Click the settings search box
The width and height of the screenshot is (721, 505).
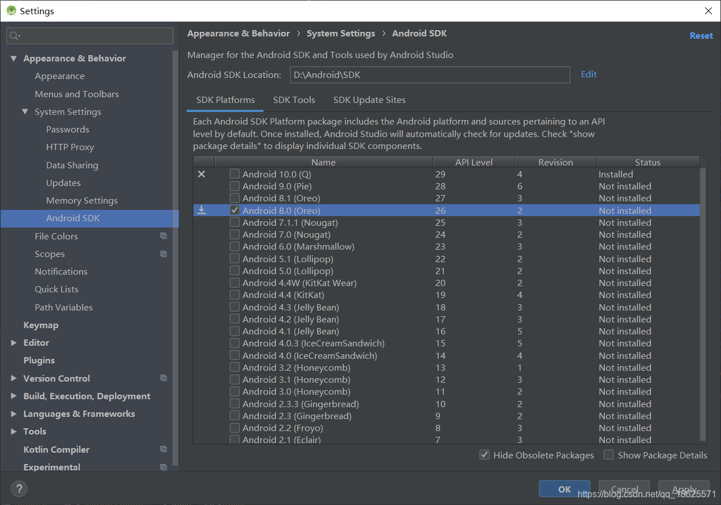coord(90,36)
